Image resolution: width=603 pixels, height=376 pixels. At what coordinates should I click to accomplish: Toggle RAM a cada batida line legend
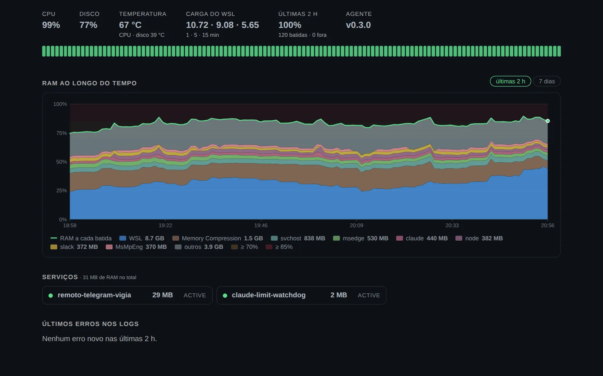81,238
